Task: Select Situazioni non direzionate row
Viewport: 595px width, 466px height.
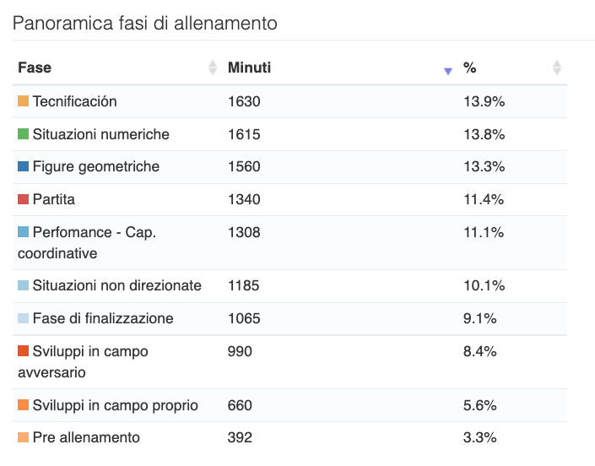Action: pyautogui.click(x=116, y=285)
